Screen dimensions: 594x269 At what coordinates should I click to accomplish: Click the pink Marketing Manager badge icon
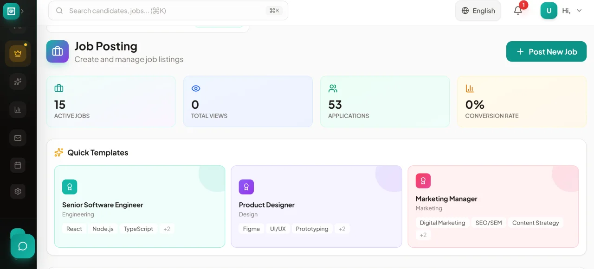(x=423, y=181)
